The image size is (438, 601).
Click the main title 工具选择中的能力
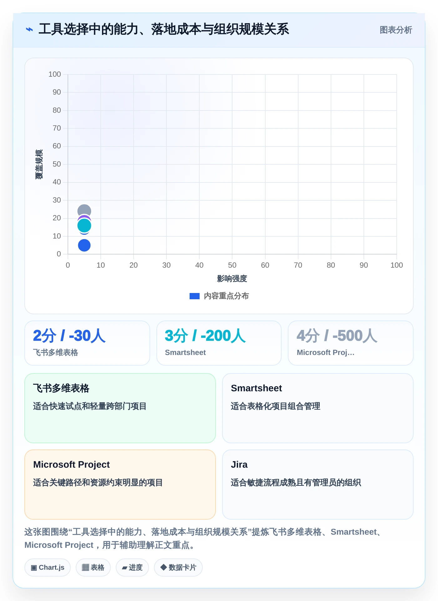[164, 29]
